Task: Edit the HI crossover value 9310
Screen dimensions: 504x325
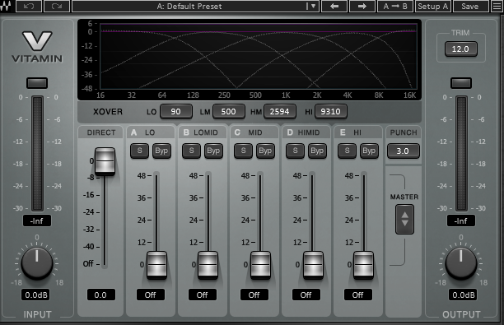Action: (331, 111)
